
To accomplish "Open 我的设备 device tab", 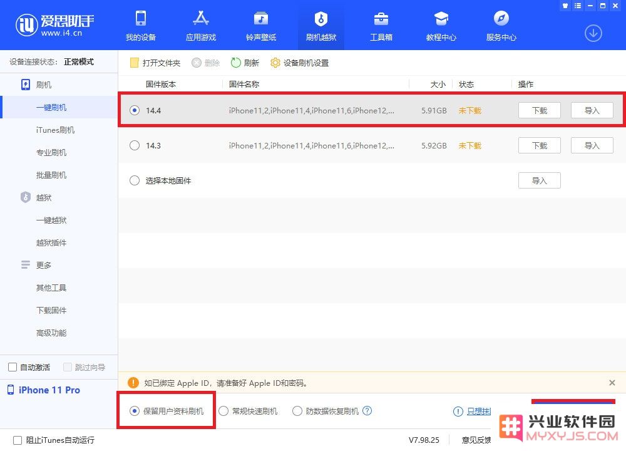I will pyautogui.click(x=140, y=26).
